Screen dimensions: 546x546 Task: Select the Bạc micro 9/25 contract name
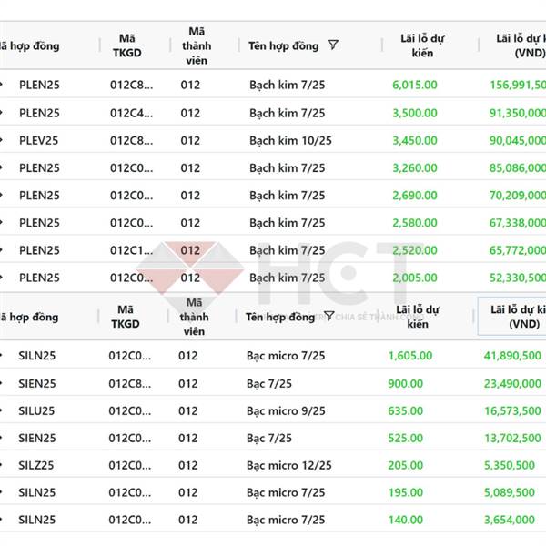(x=286, y=411)
